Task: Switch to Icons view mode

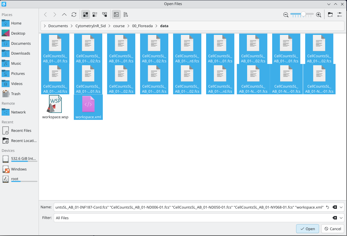Action: pyautogui.click(x=85, y=15)
